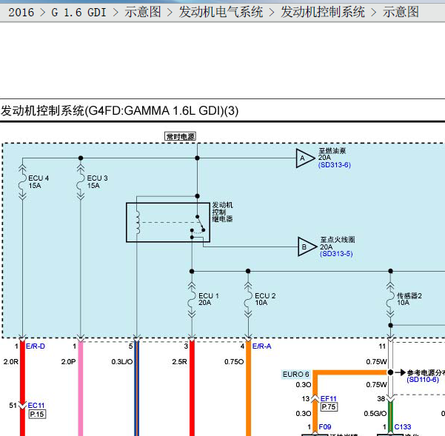Select the 2016 breadcrumb item
Viewport: 445px width, 436px height.
(x=21, y=12)
